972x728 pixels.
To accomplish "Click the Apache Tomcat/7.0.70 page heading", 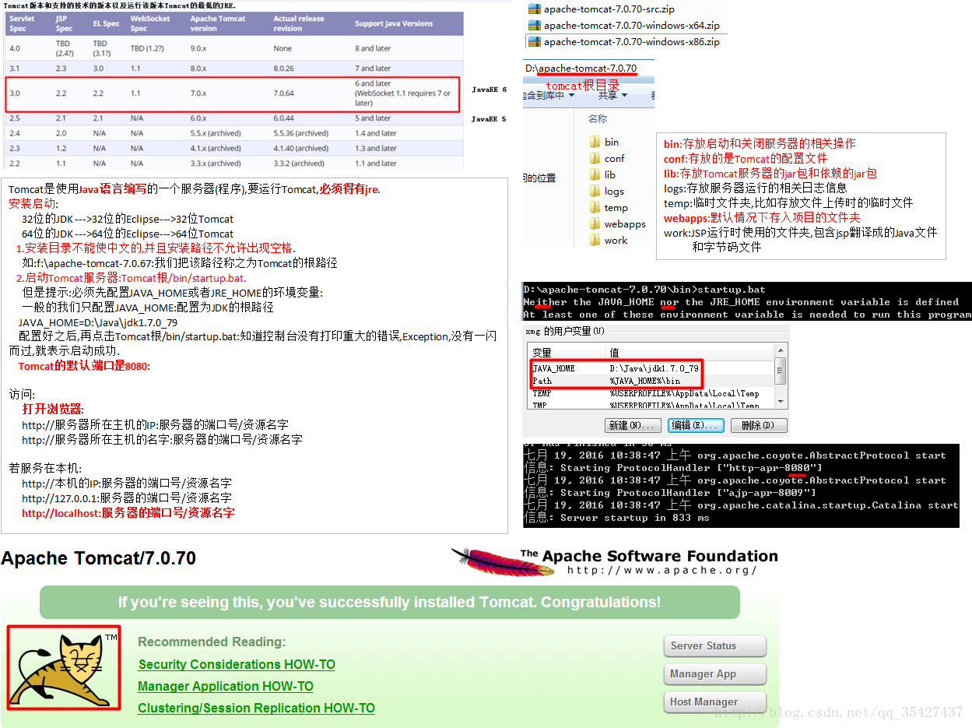I will 99,558.
